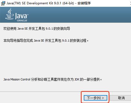Click the Java Oracle logo in banner
131x103 pixels.
[x=17, y=15]
